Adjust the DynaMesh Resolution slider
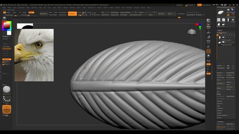Image resolution: width=239 pixels, height=134 pixels. pyautogui.click(x=84, y=15)
